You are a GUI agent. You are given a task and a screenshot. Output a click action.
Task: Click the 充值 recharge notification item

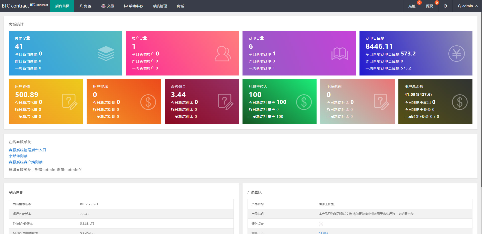tap(412, 6)
